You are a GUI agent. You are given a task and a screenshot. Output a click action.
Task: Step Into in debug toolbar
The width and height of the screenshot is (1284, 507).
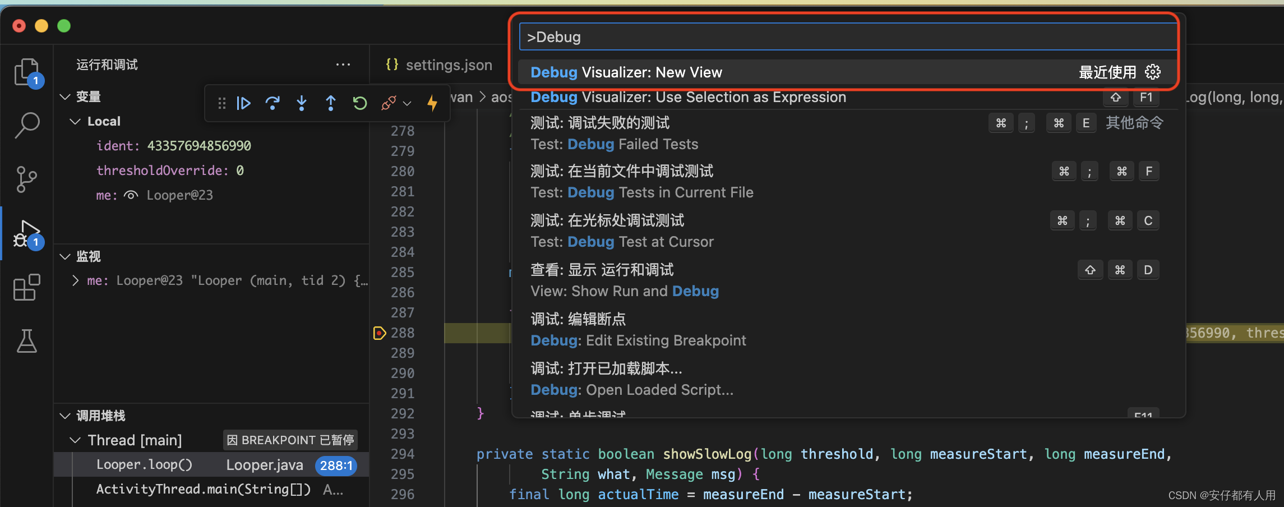point(302,103)
